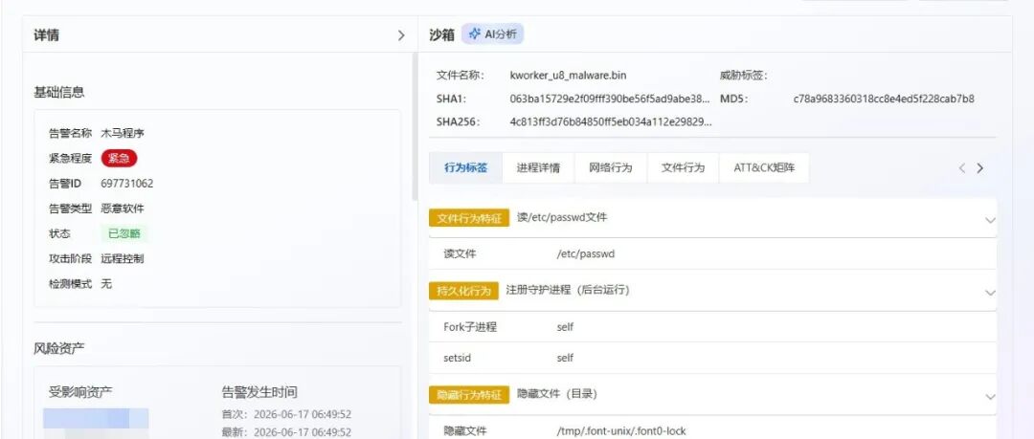Click the /tmp/.font-unix/.font0-lock path
The height and width of the screenshot is (439, 1034).
click(x=621, y=431)
